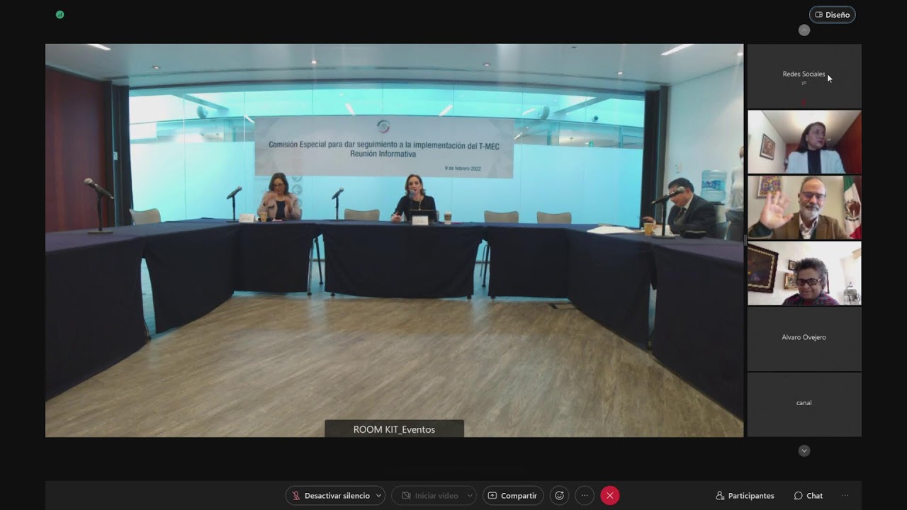Open the Chat panel
The width and height of the screenshot is (907, 510).
pos(809,496)
